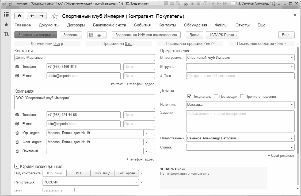
Task: Click the print icon in title bar
Action: [x=172, y=3]
